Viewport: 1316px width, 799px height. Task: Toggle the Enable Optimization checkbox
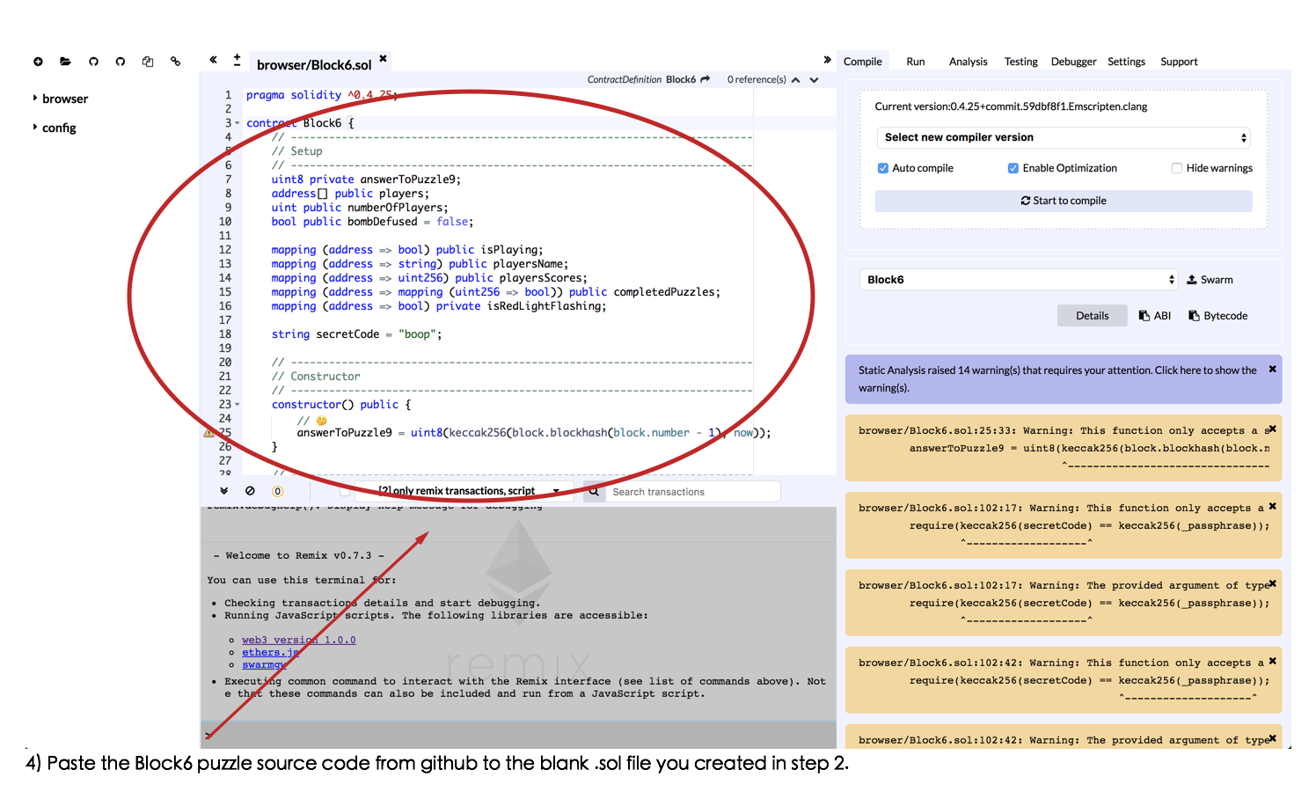(1013, 168)
